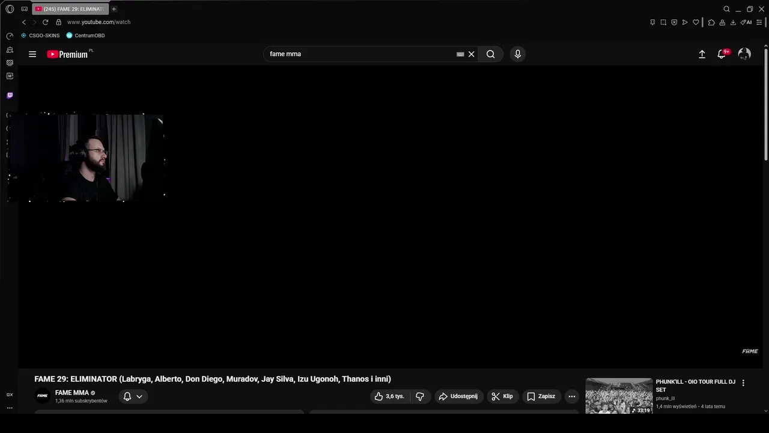Open the browser downloads icon
The width and height of the screenshot is (769, 433).
point(733,22)
